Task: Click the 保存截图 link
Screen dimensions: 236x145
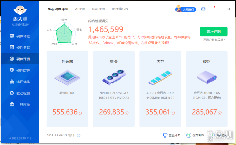Action: (198, 136)
